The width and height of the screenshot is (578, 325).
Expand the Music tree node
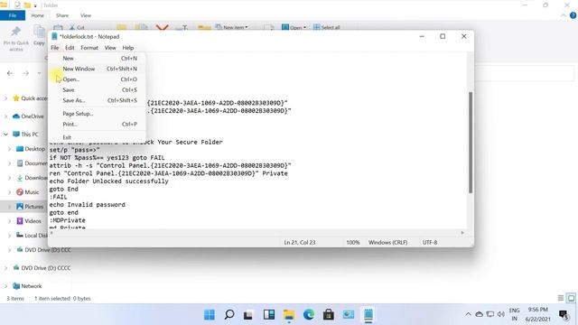click(10, 192)
